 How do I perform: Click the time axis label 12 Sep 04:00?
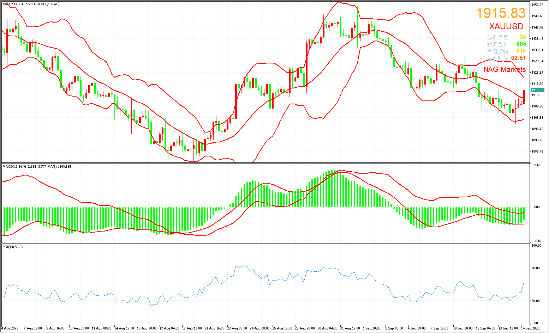(486, 328)
